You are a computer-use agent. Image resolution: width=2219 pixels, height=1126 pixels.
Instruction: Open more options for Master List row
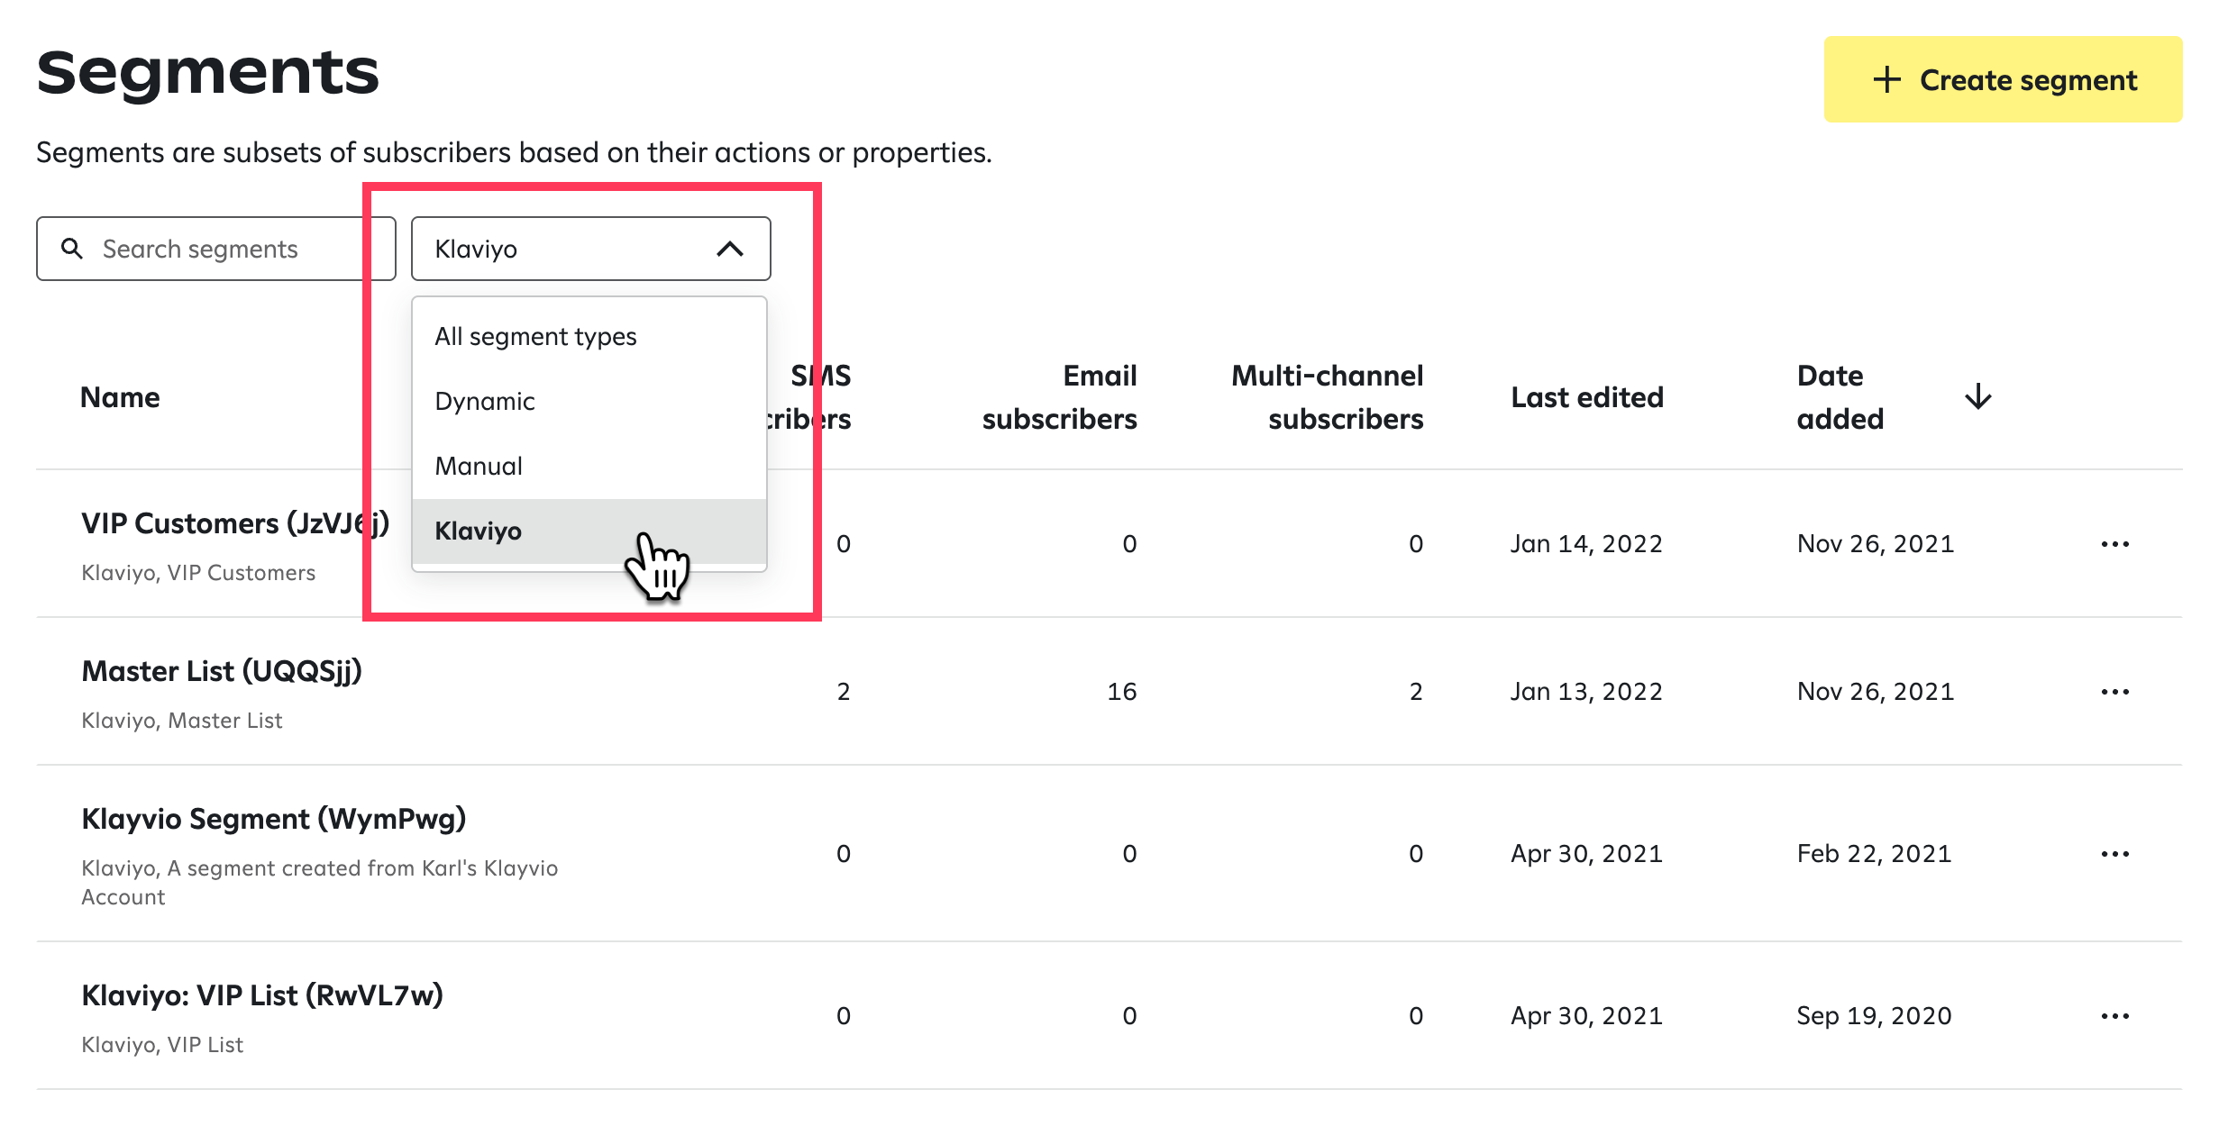(2114, 692)
